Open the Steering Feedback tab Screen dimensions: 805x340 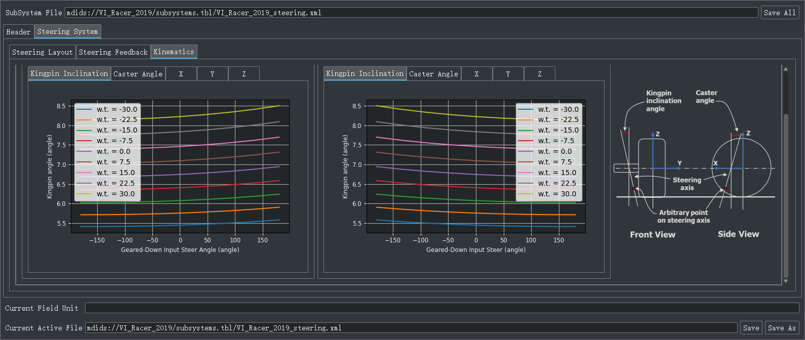[113, 52]
